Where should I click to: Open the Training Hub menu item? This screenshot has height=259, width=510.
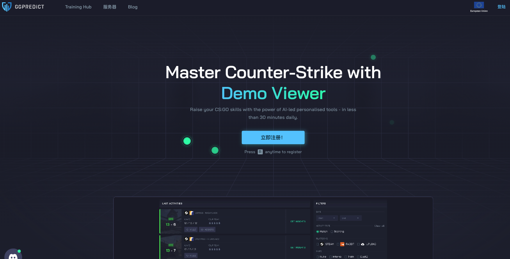[x=78, y=7]
